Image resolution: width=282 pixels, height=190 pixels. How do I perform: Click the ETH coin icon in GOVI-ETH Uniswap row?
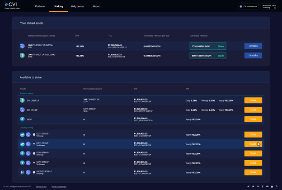(x=28, y=153)
